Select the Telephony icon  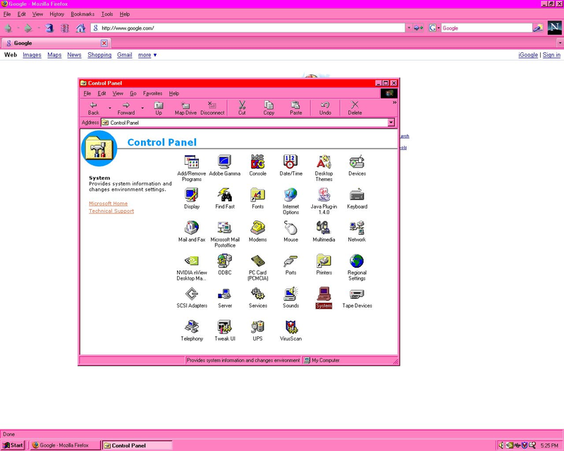coord(191,331)
